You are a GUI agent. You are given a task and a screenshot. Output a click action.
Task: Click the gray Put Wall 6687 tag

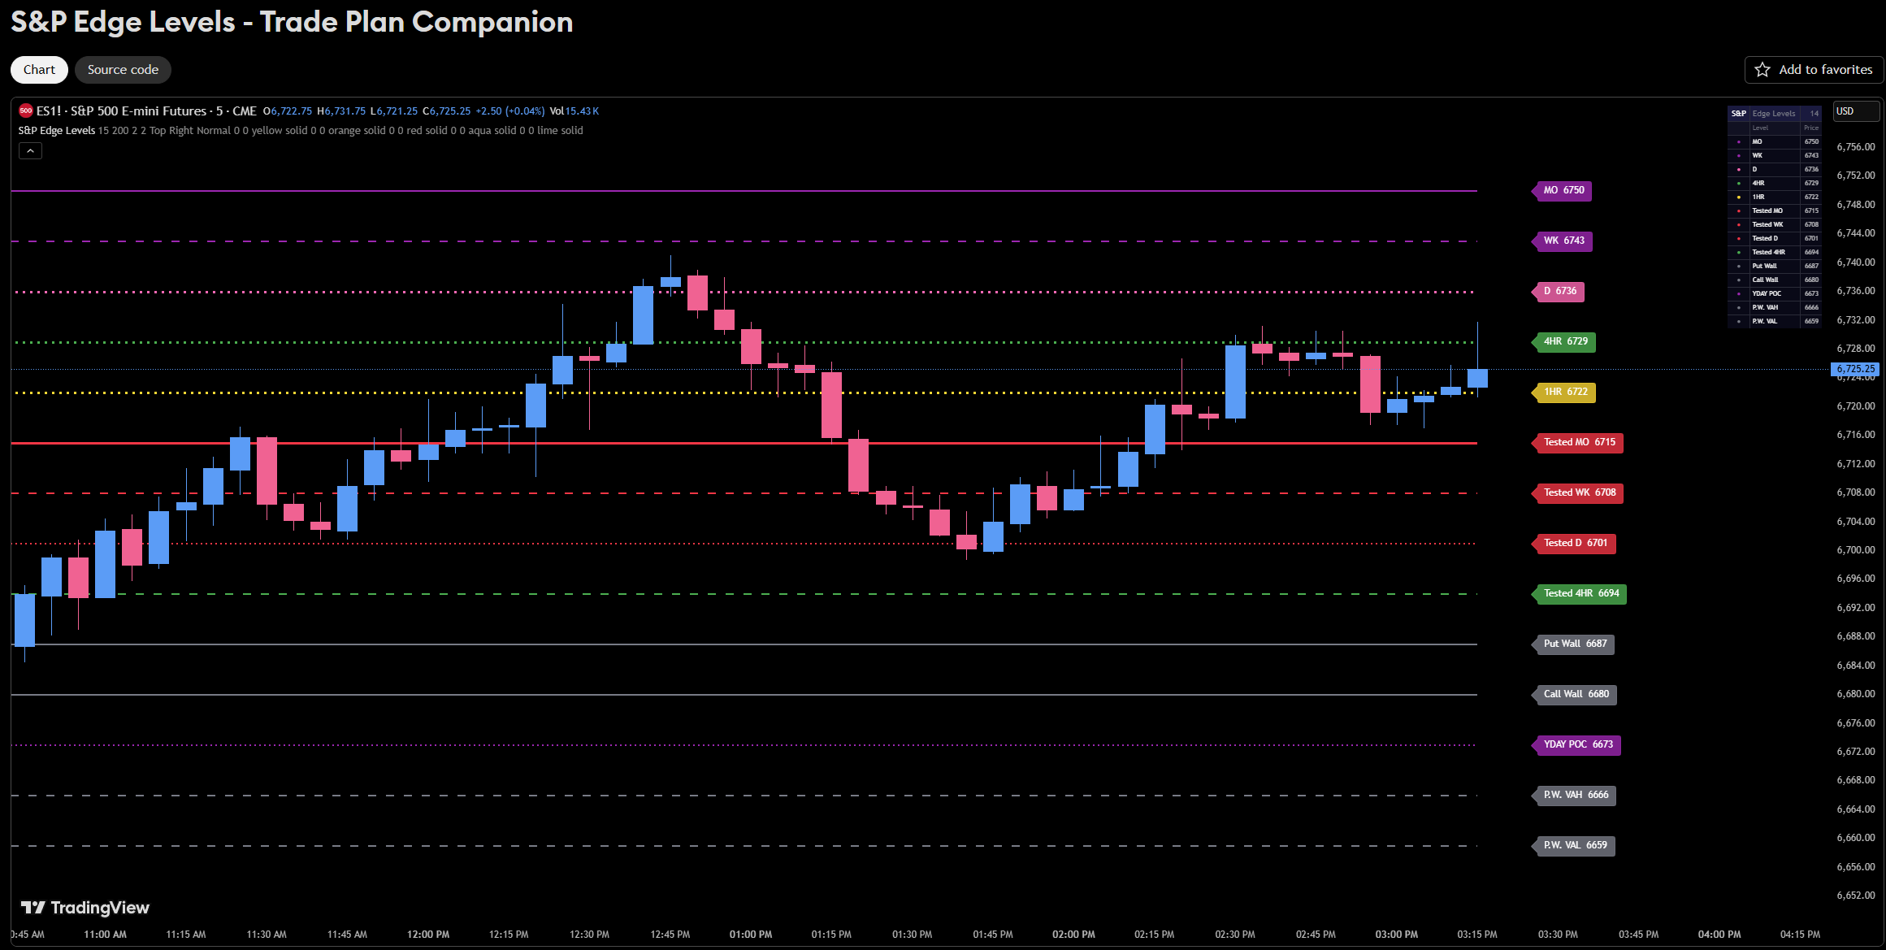(x=1574, y=644)
